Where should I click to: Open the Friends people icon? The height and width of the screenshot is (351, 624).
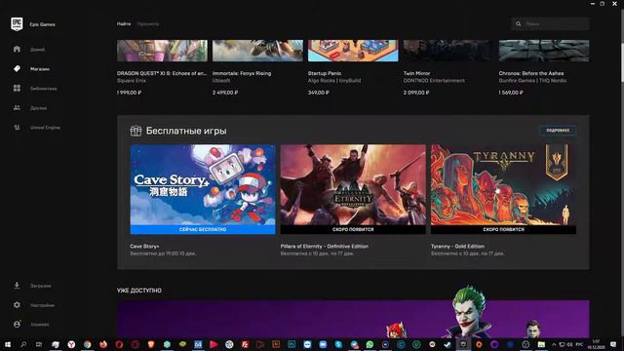(x=17, y=108)
